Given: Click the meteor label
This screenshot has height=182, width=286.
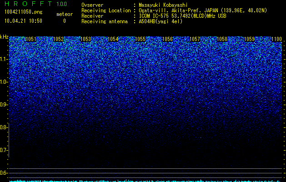Looking at the screenshot, I should [65, 14].
